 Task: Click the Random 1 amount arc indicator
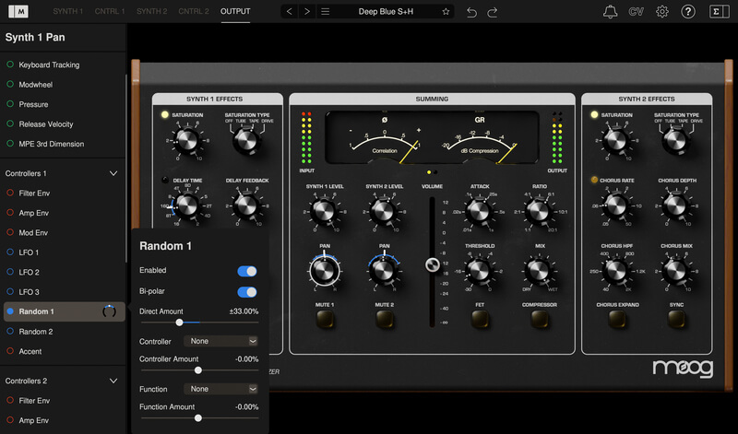[109, 311]
